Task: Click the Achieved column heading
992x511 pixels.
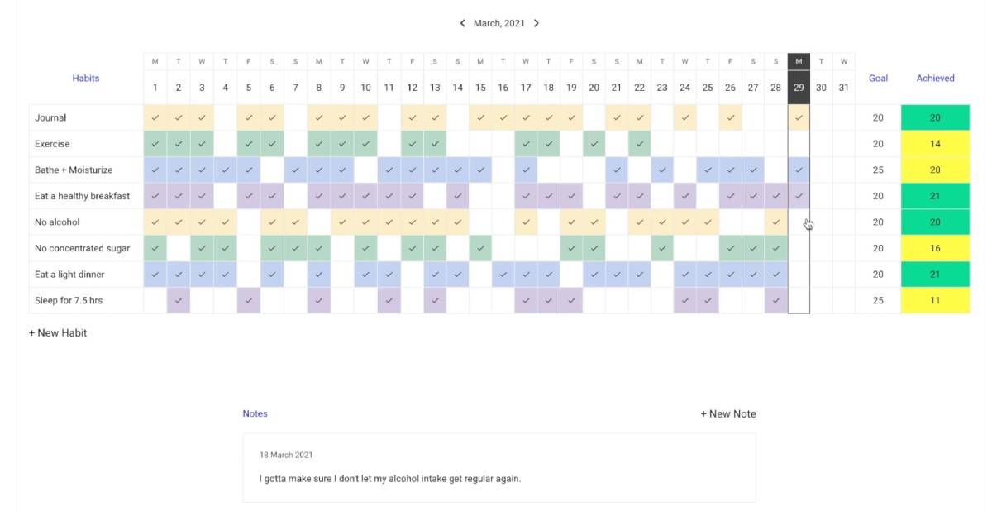Action: click(x=935, y=79)
